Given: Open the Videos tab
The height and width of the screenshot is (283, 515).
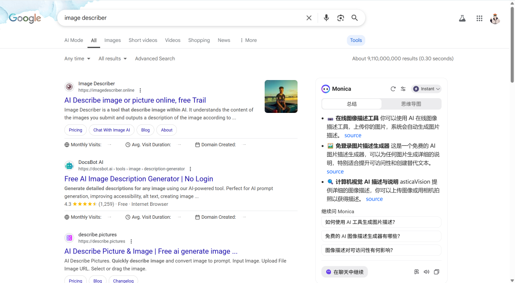Looking at the screenshot, I should [x=173, y=40].
